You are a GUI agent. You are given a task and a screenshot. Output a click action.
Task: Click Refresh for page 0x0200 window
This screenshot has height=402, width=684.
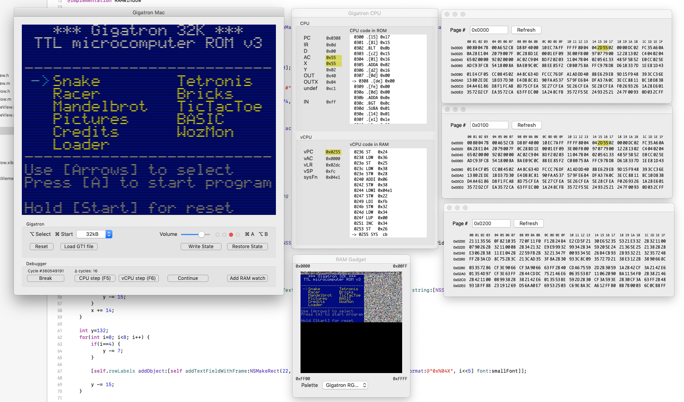coord(529,224)
